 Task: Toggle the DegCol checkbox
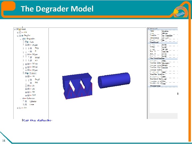click(x=20, y=36)
